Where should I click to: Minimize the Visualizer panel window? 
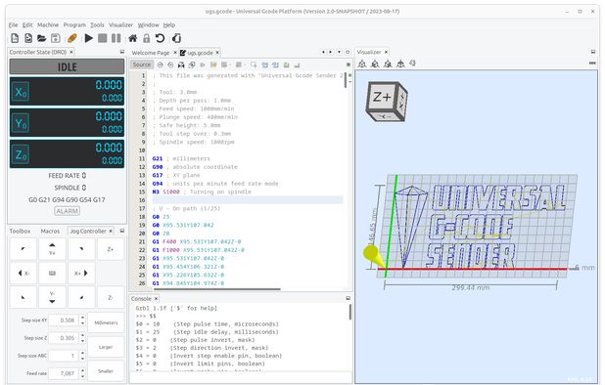coord(593,52)
